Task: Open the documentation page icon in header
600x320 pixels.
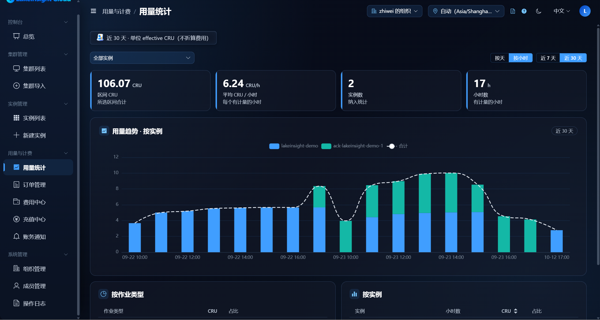Action: coord(513,11)
